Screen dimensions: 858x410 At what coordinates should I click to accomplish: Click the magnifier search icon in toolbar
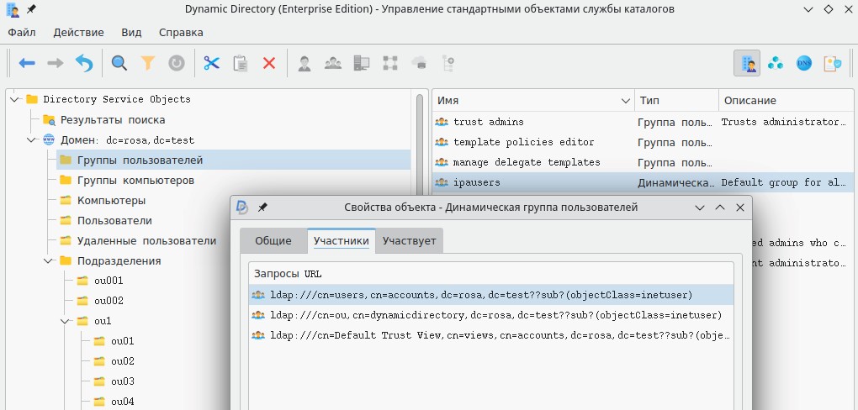coord(119,63)
